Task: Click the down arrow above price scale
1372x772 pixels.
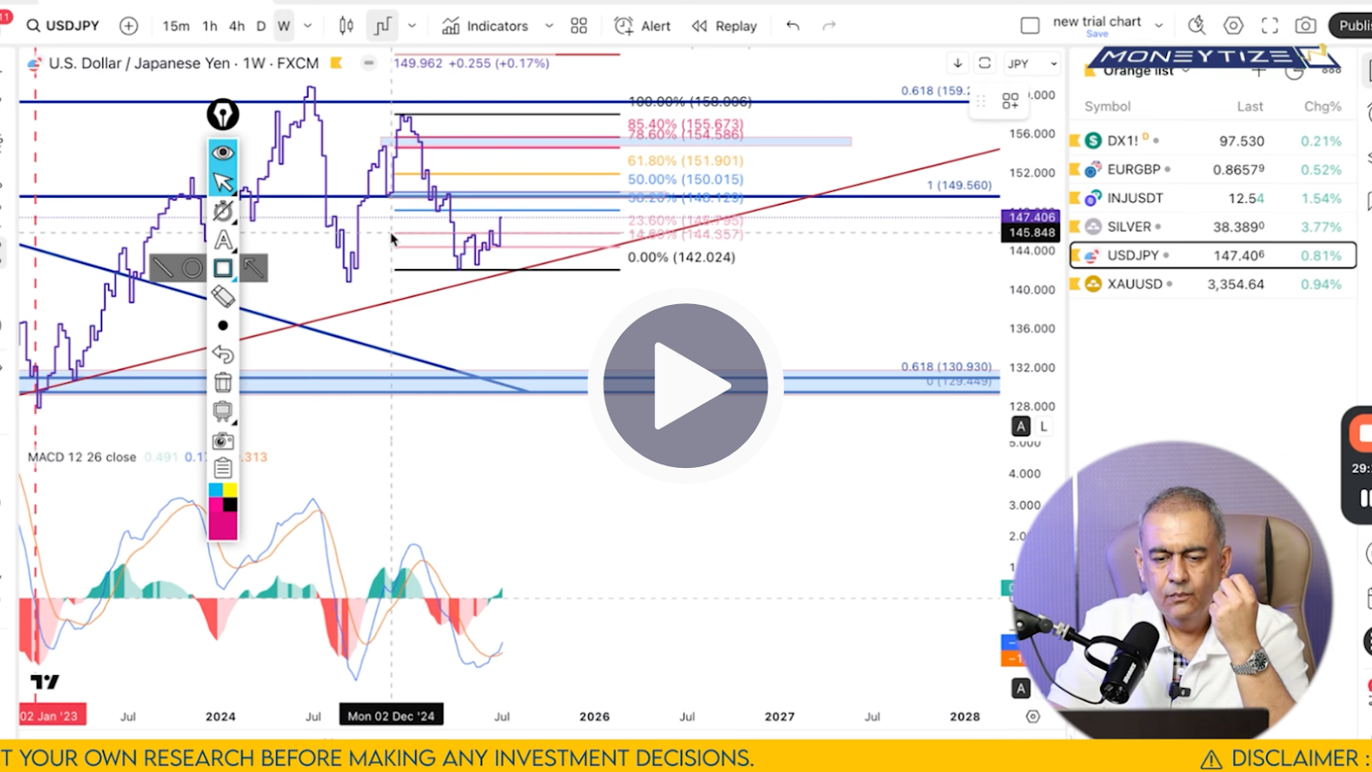Action: (x=958, y=63)
